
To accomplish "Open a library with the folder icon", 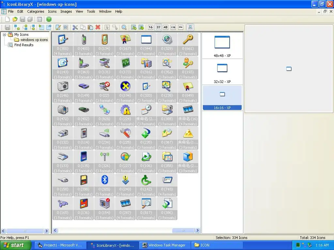I will tap(15, 19).
